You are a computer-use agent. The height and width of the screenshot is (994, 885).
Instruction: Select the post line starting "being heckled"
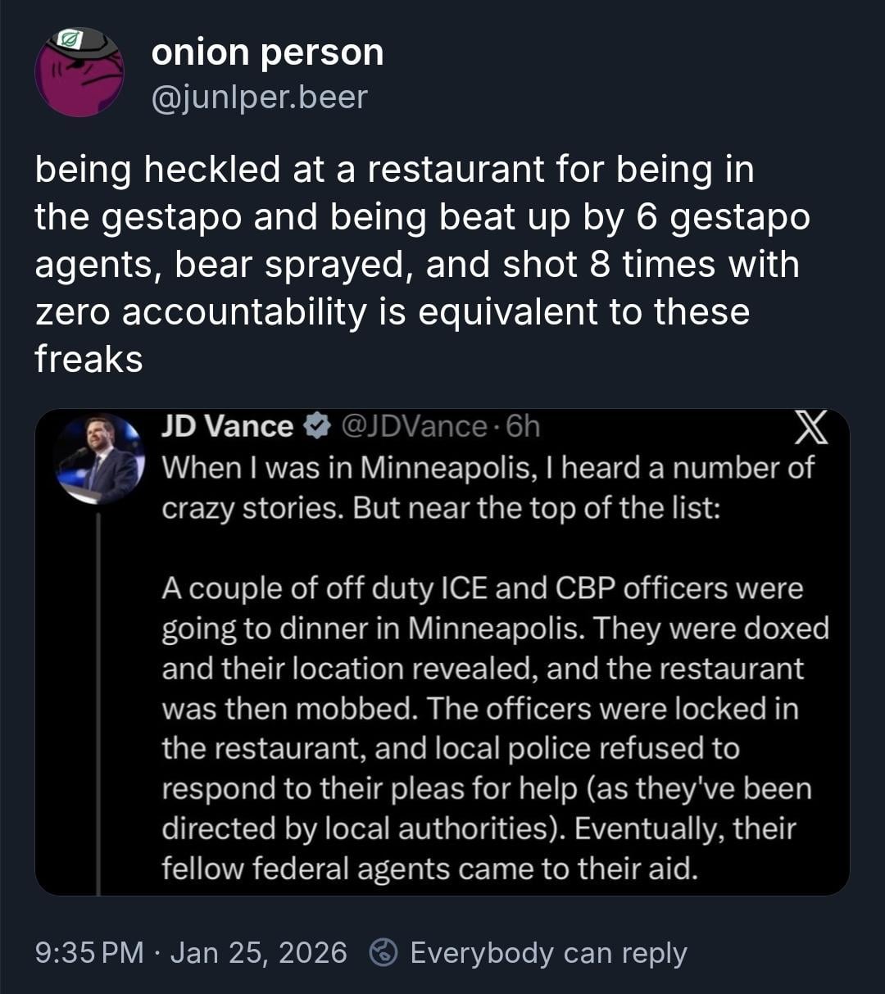[394, 170]
